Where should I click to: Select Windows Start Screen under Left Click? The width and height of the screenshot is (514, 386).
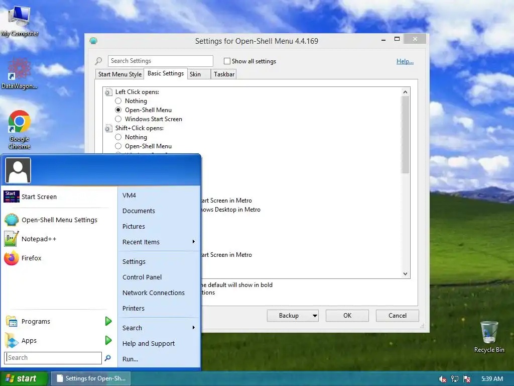coord(118,119)
